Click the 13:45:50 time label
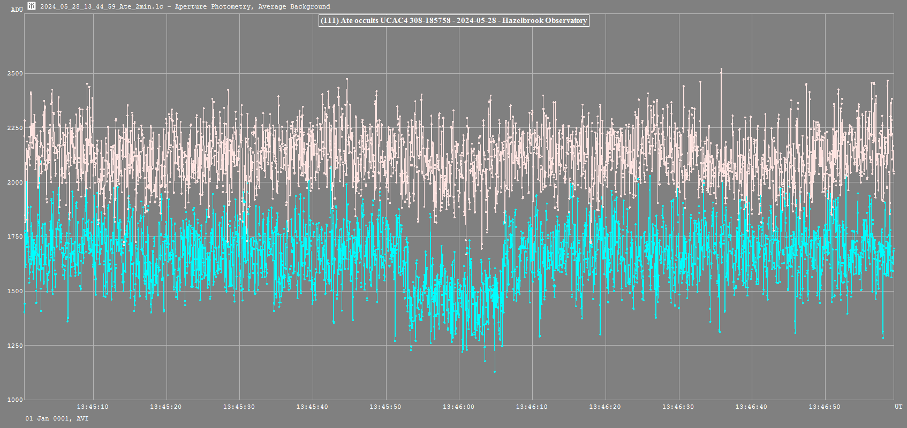The image size is (907, 428). tap(386, 407)
